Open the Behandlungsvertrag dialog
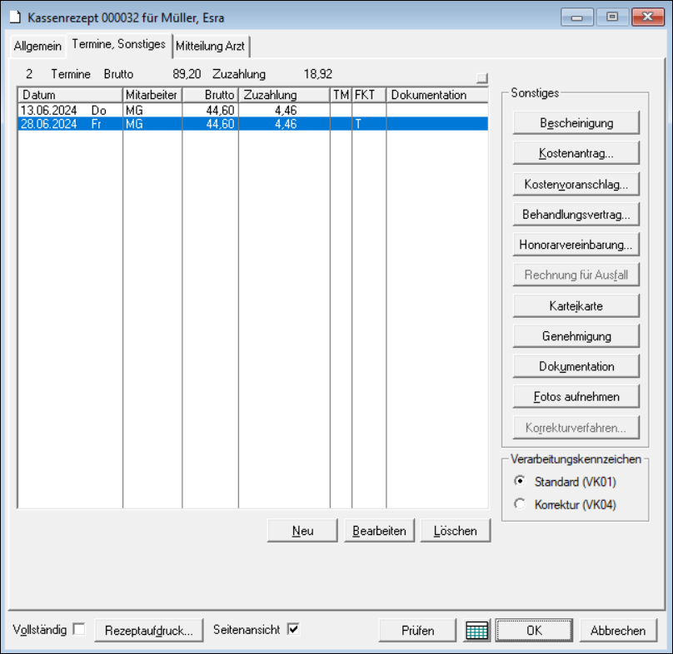 pyautogui.click(x=576, y=215)
